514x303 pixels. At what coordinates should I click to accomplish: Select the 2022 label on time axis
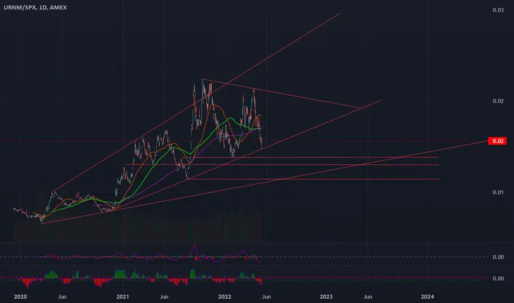coord(224,296)
